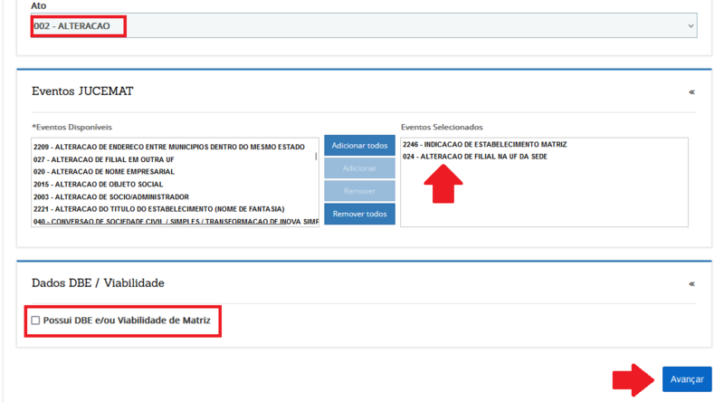Click the '002 - ALTERACAO' Ato select field
This screenshot has width=724, height=402.
[362, 26]
